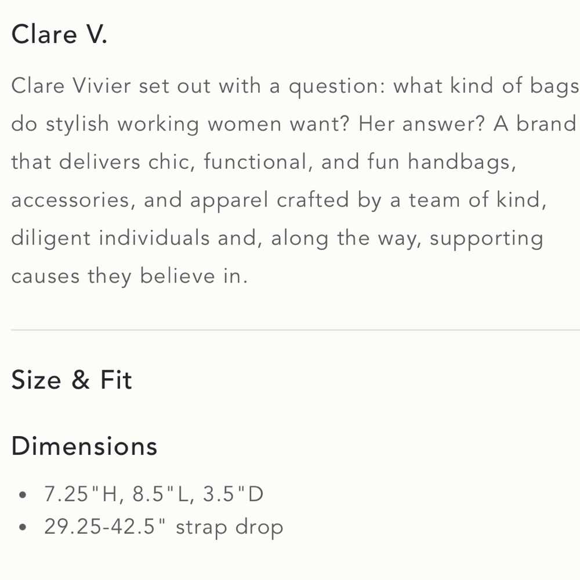Click the "Size & Fit" section heading
The height and width of the screenshot is (580, 580).
tap(71, 380)
